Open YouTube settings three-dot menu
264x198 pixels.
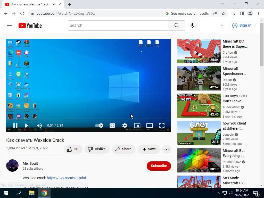[x=222, y=26]
